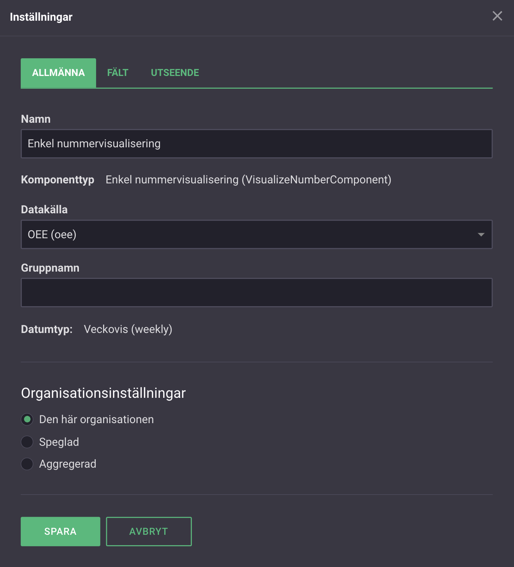
Task: Click the Aggregerad option label text
Action: (x=68, y=464)
